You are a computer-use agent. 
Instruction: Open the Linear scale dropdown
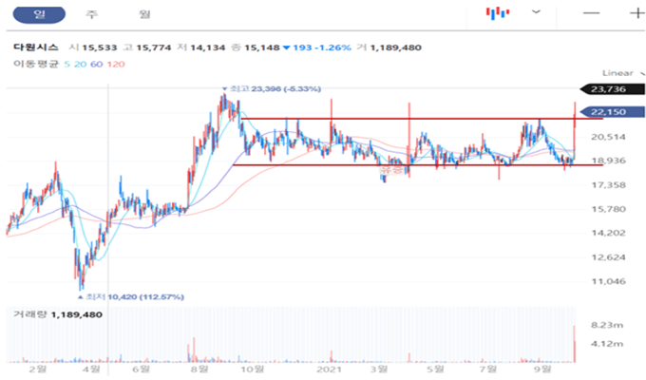(623, 73)
